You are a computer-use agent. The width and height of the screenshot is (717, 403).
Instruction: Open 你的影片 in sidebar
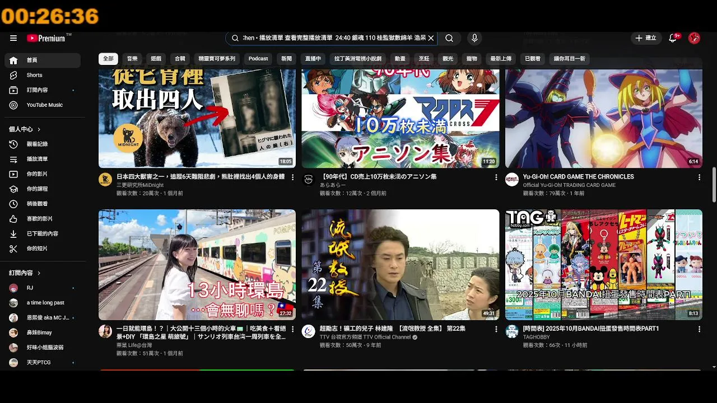43,174
